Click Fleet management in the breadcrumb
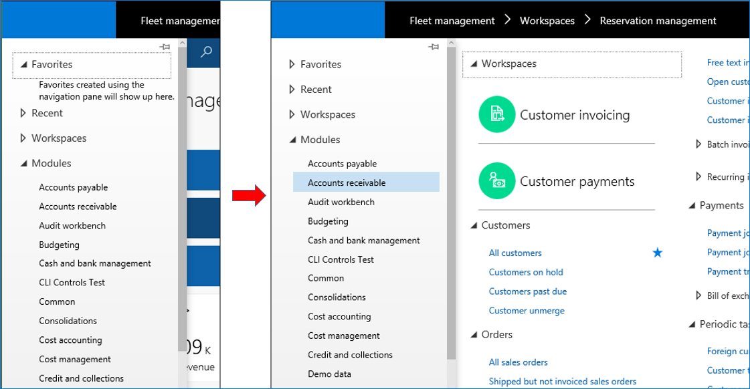Viewport: 750px width, 389px height. tap(452, 21)
